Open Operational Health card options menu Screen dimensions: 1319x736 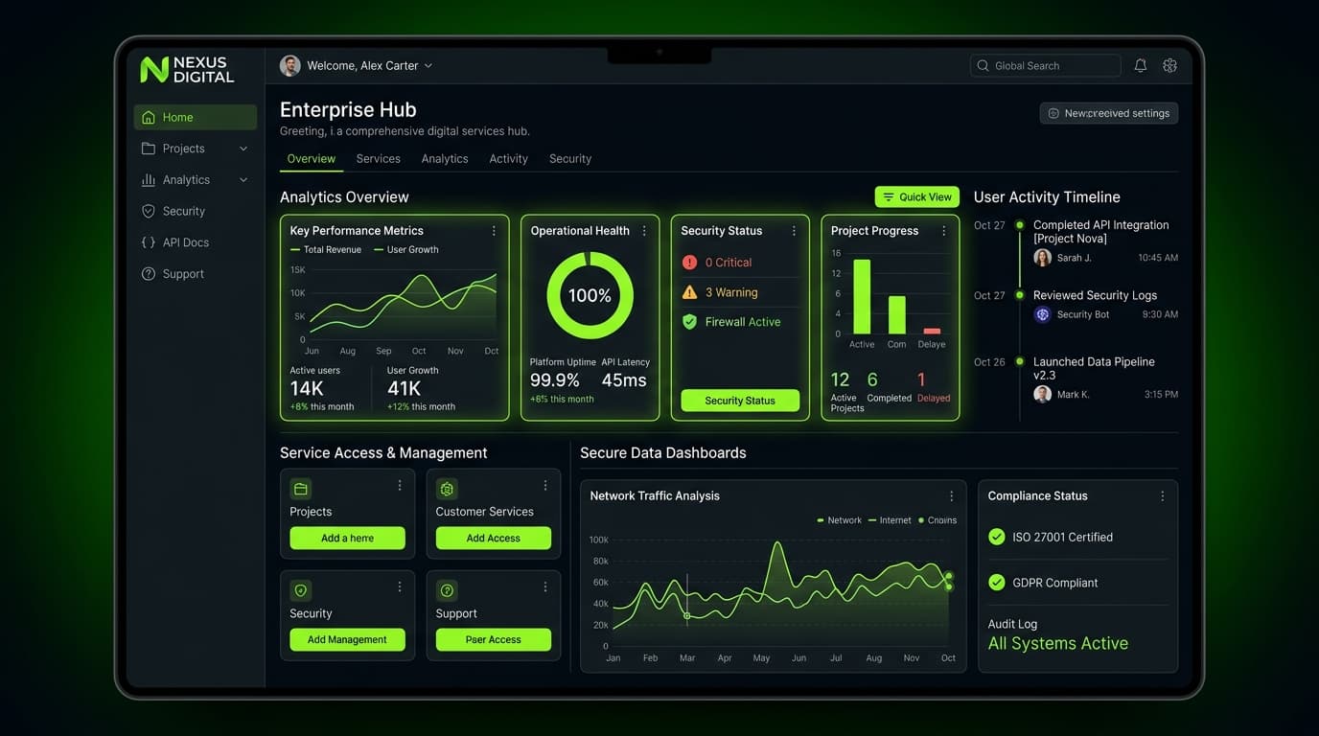pos(644,231)
